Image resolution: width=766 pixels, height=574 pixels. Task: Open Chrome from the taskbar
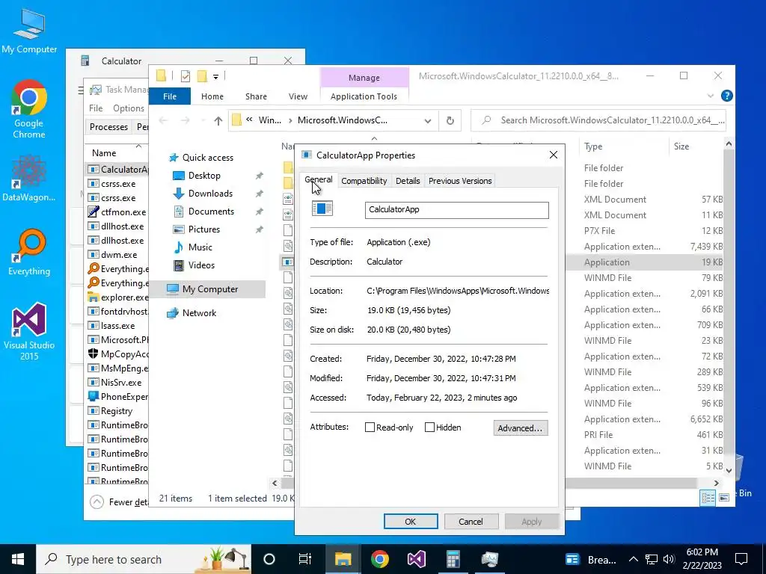click(x=379, y=559)
